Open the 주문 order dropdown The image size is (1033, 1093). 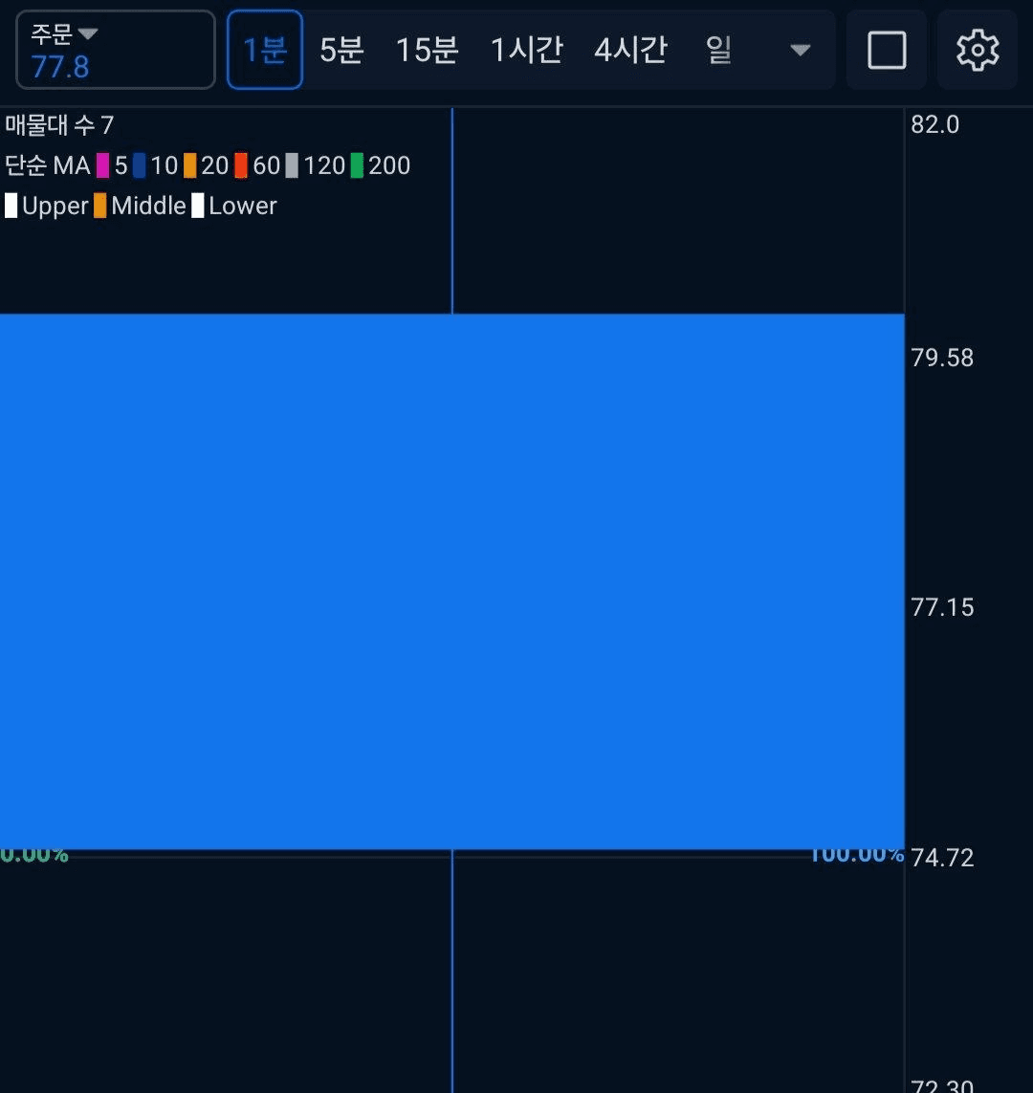tap(115, 50)
